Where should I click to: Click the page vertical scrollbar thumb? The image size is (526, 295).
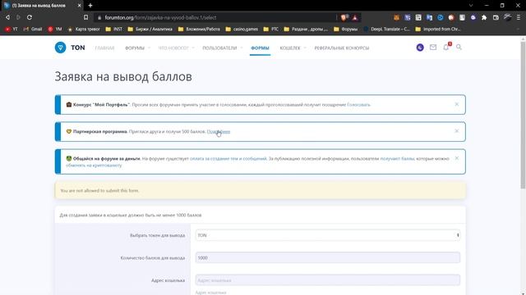coord(523,115)
